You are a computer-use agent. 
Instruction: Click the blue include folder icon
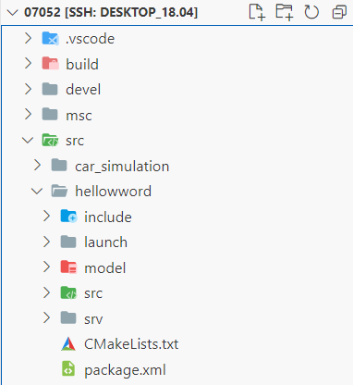click(68, 216)
